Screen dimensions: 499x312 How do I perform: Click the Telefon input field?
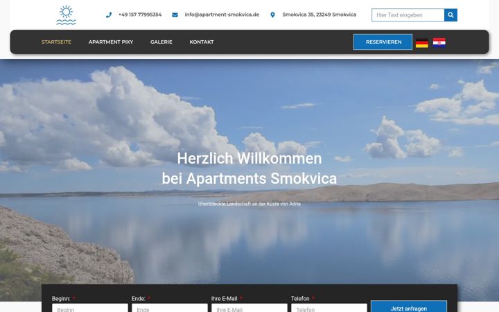pos(329,308)
